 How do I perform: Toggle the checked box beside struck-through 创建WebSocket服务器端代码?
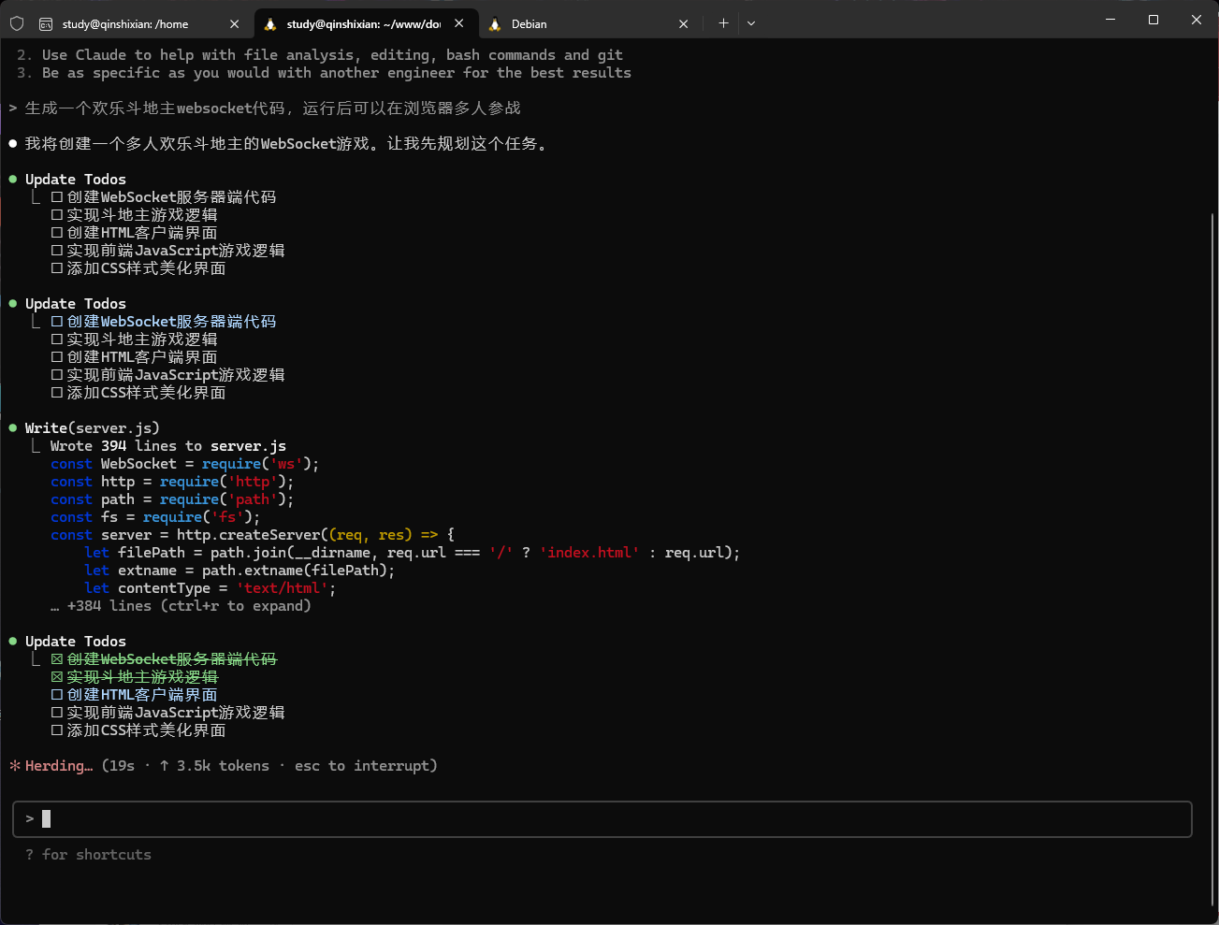57,659
